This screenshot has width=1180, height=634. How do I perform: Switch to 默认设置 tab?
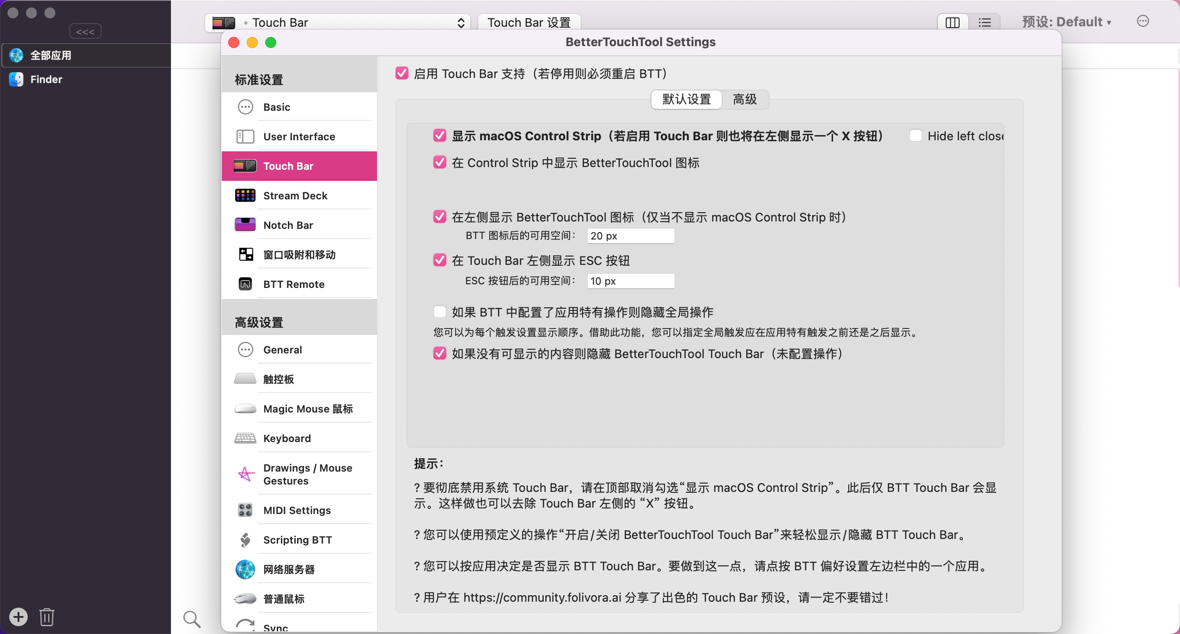point(686,99)
